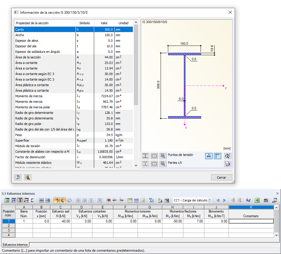Screen dimensions: 281x254
Task: Show c/t parts on the section
Action: click(x=145, y=163)
